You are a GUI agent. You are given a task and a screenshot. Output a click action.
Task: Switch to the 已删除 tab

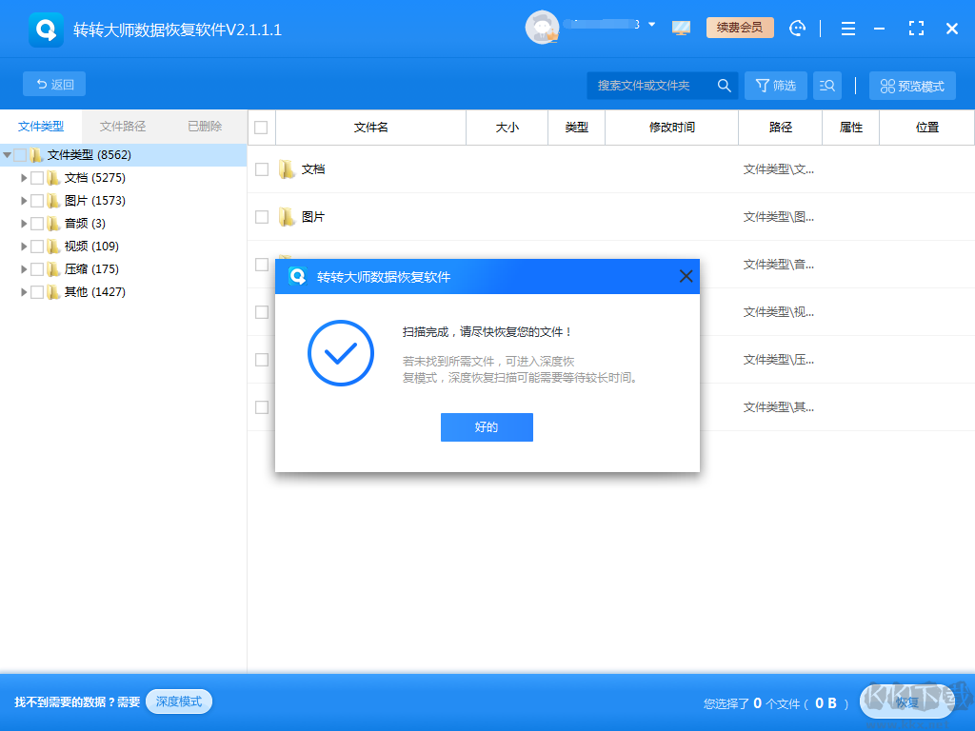tap(205, 127)
